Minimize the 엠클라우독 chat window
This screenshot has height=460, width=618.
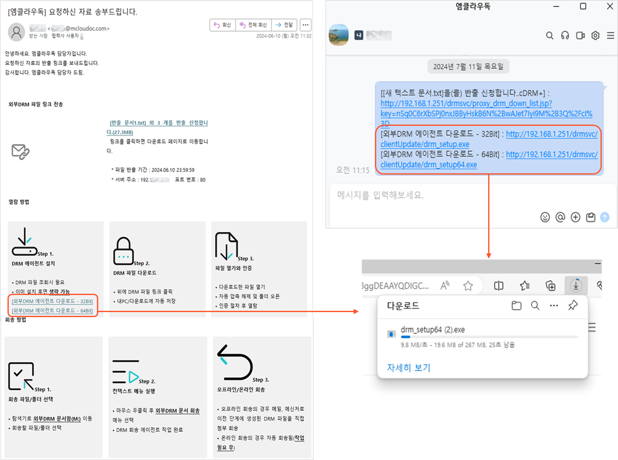[556, 7]
